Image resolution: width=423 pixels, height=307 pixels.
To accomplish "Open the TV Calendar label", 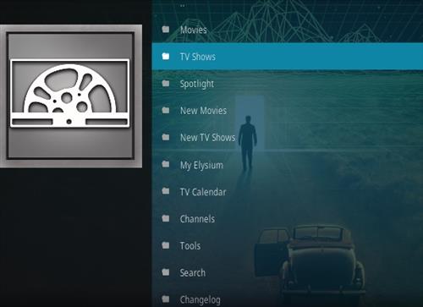I will tap(203, 192).
